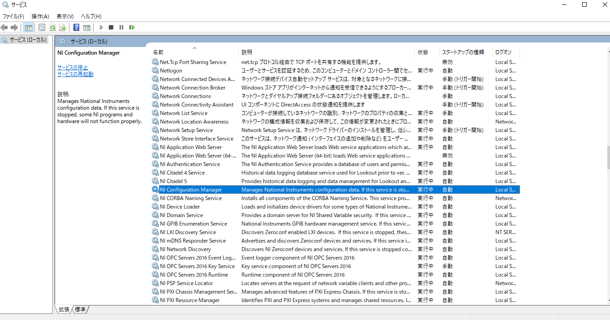Screen dimensions: 610x320
Task: Select the highlighted NI Configuration Manager row name
Action: [191, 189]
